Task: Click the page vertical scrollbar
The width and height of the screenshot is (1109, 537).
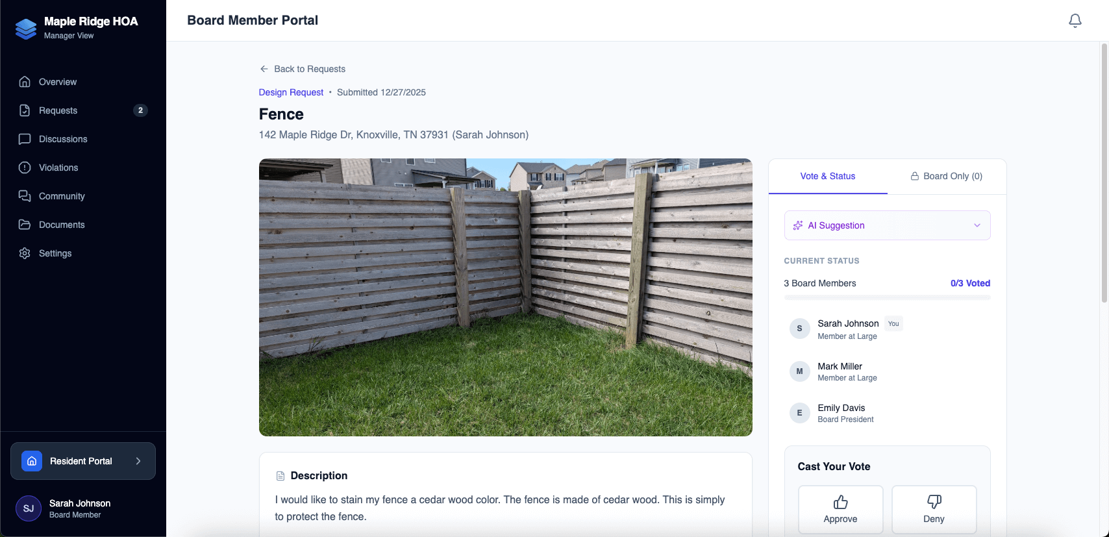Action: click(x=1104, y=173)
